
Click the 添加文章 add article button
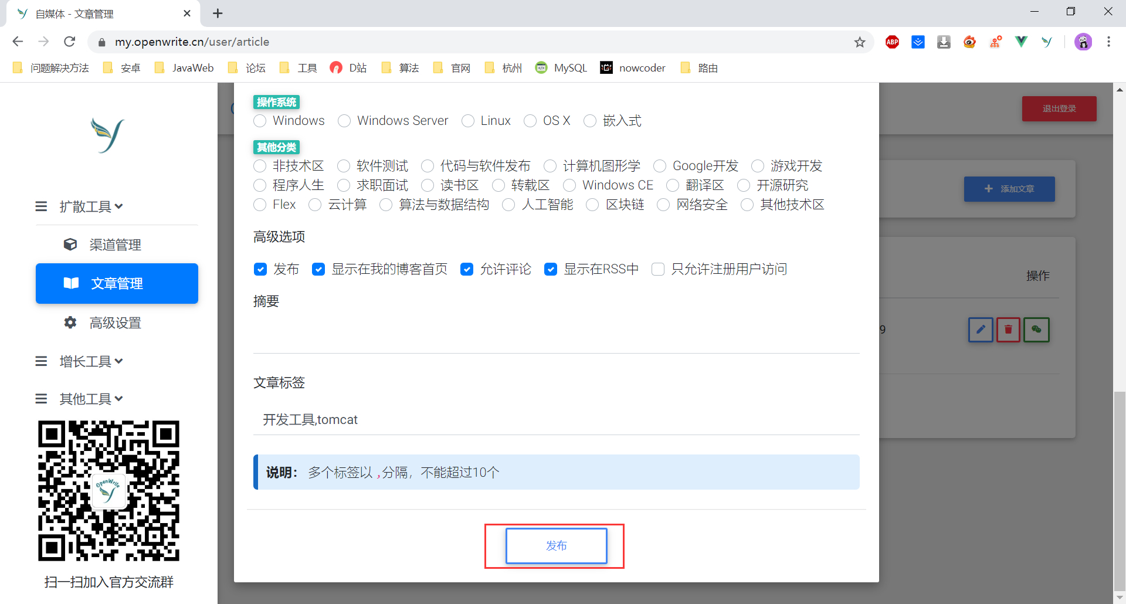tap(1009, 189)
